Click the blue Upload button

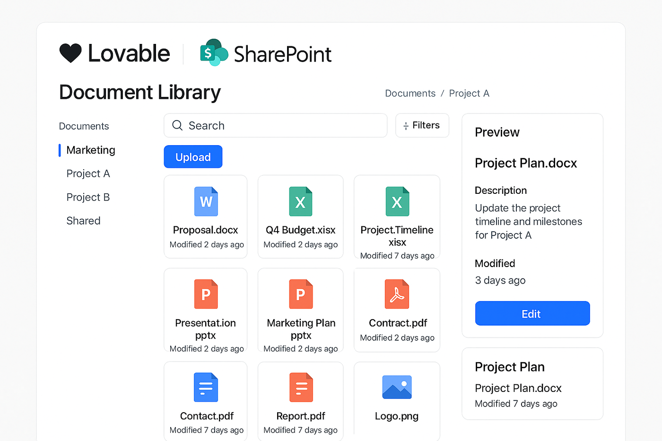point(193,157)
